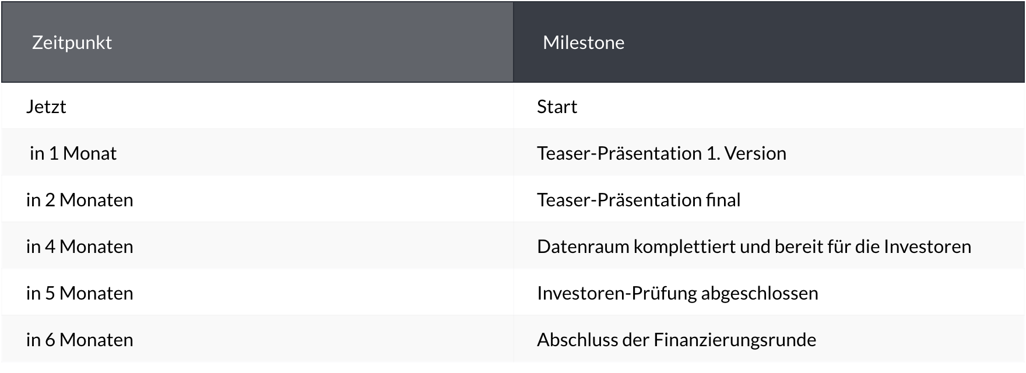Screen dimensions: 1026x373
Task: Click the Milestone column header
Action: (x=584, y=43)
